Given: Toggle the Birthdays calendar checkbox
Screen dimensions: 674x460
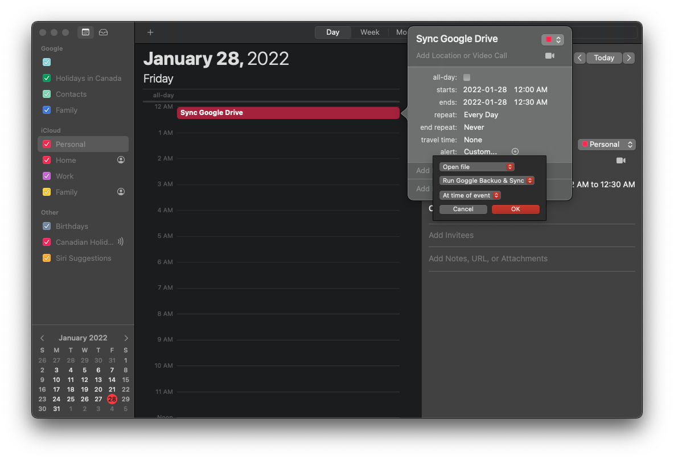Looking at the screenshot, I should (x=47, y=226).
